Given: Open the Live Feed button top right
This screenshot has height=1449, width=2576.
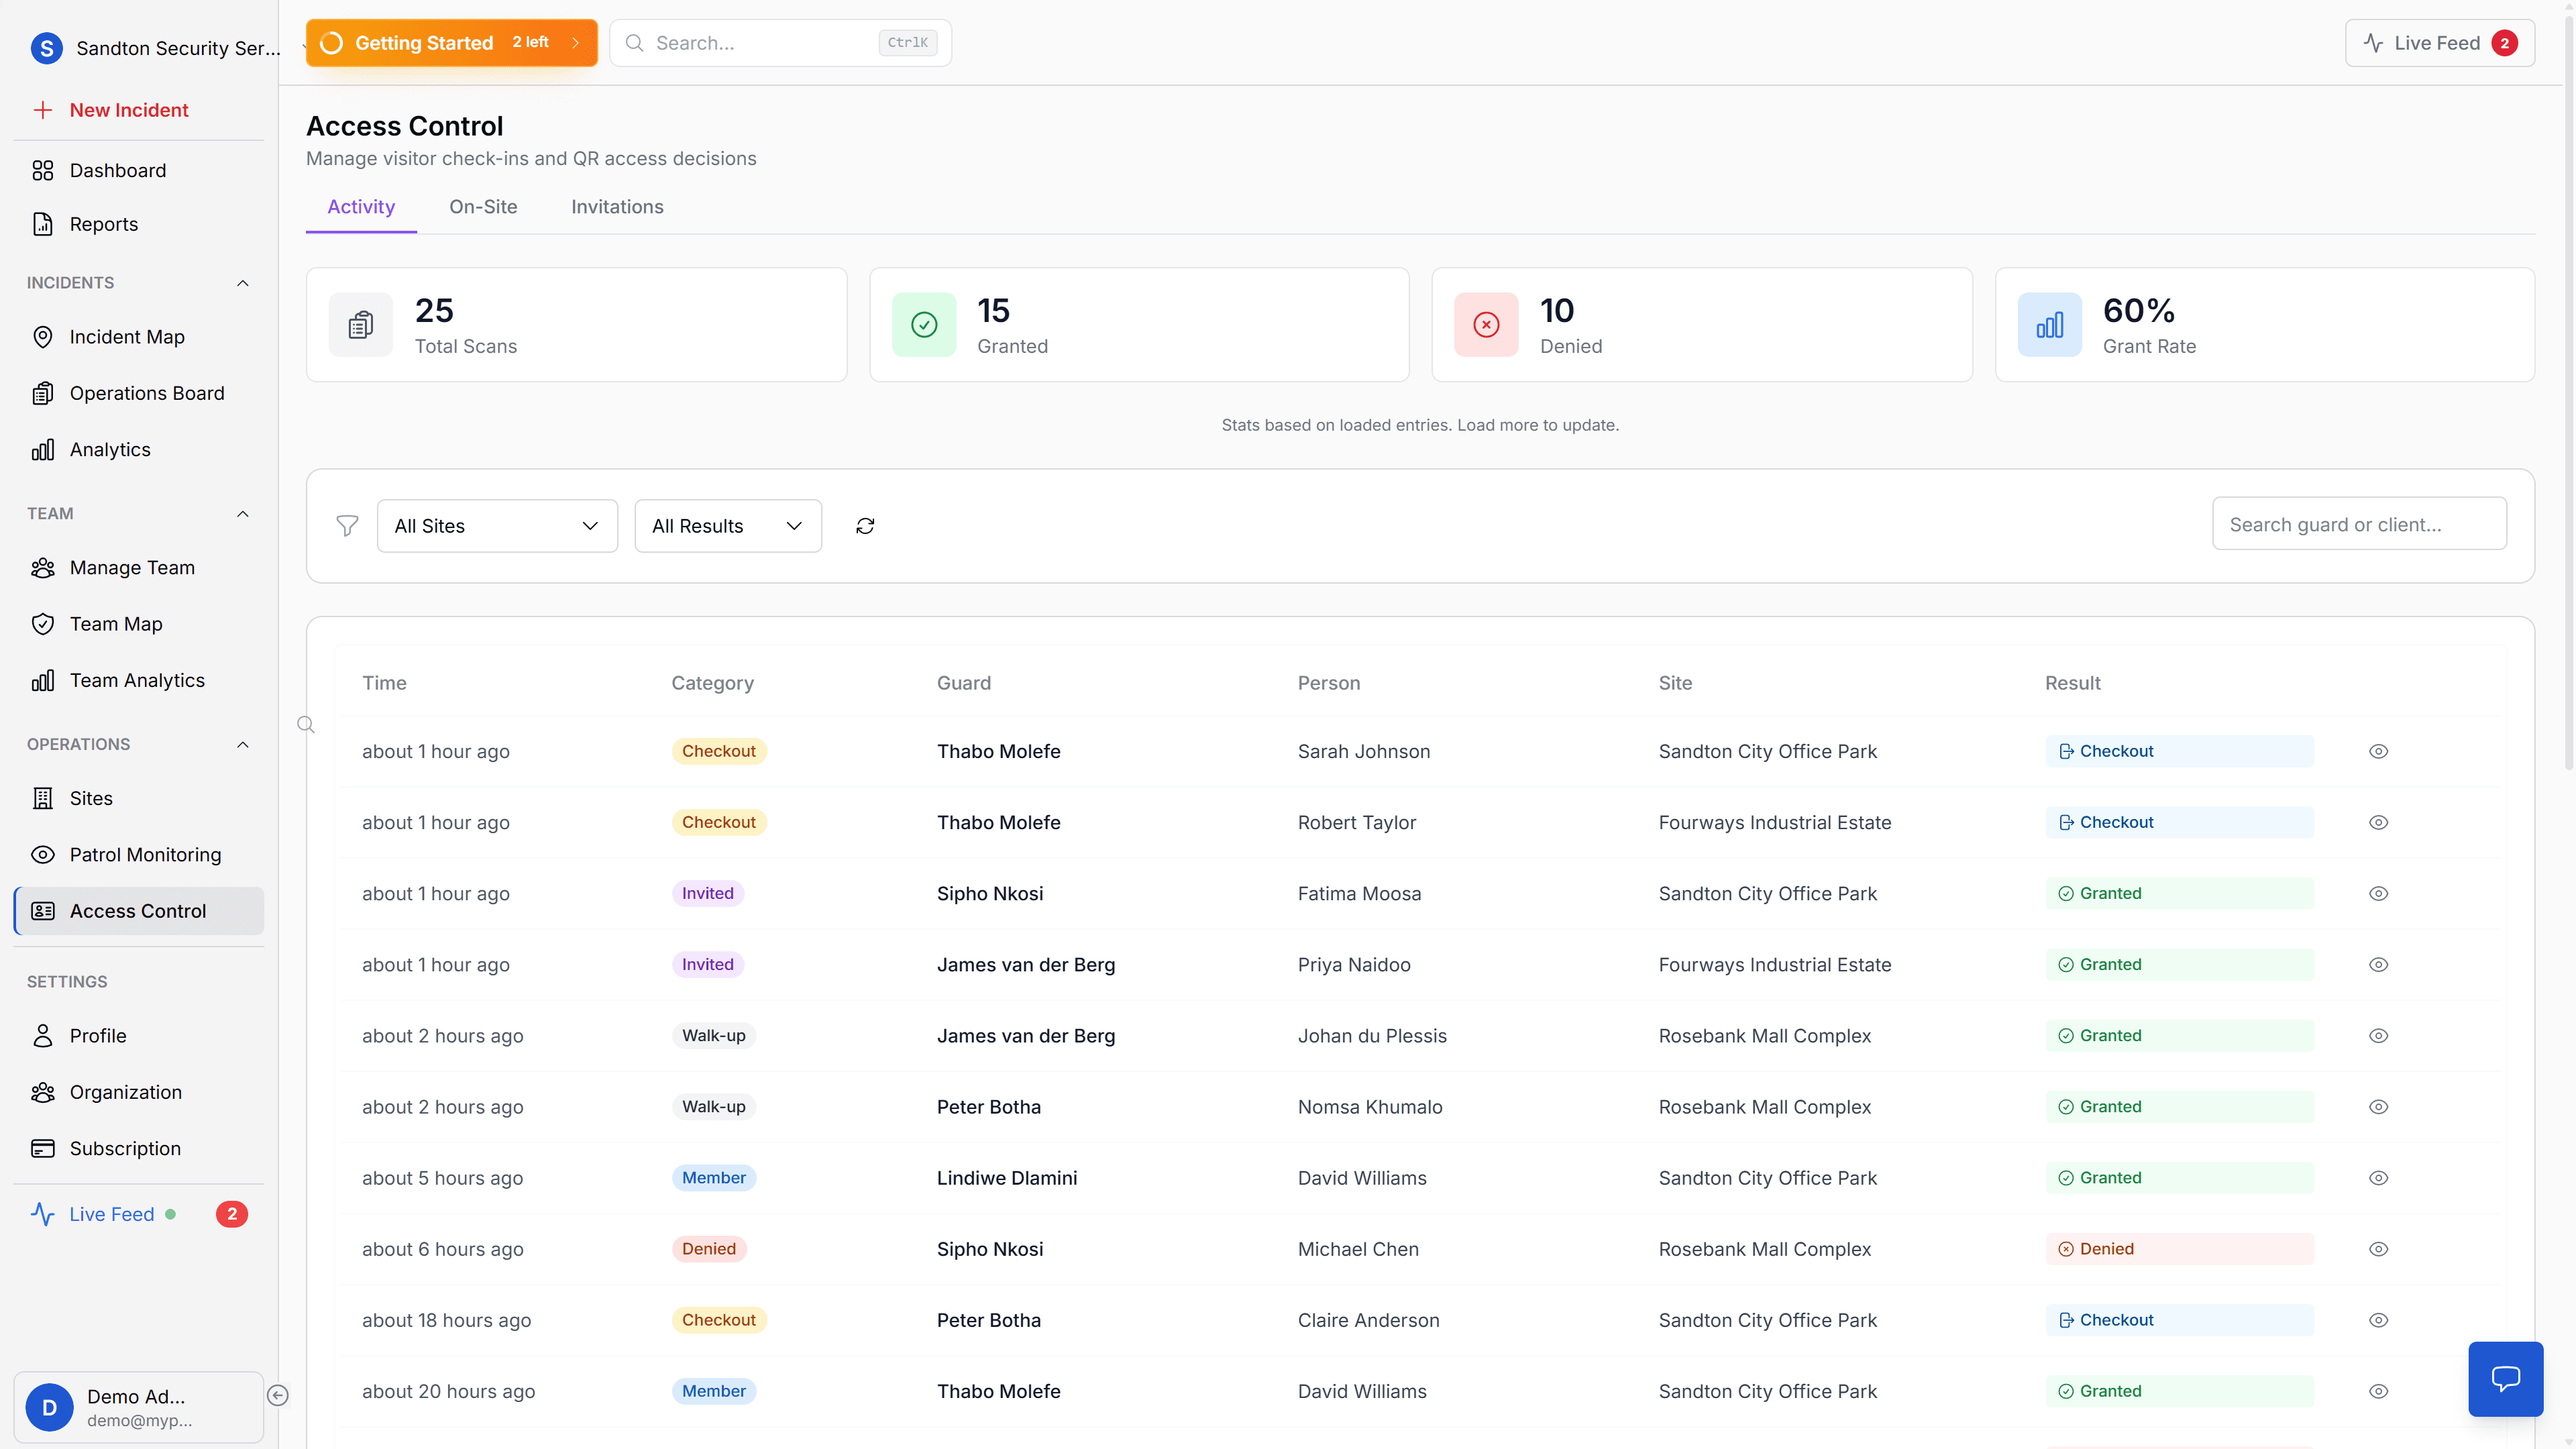Looking at the screenshot, I should click(x=2439, y=43).
